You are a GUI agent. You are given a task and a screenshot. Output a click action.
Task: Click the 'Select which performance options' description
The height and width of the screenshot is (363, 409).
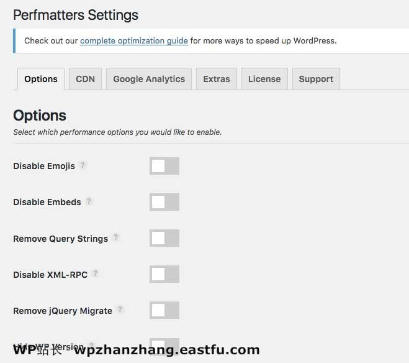(117, 132)
